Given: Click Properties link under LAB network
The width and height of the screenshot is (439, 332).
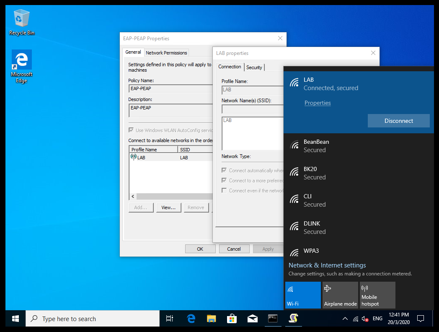Looking at the screenshot, I should click(318, 103).
